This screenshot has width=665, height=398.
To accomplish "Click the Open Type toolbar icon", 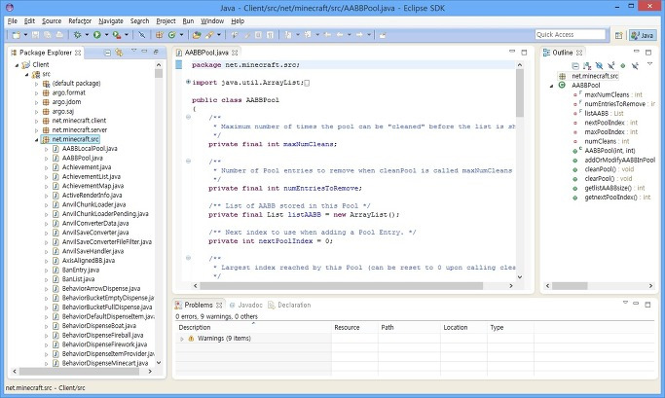I will (x=197, y=35).
